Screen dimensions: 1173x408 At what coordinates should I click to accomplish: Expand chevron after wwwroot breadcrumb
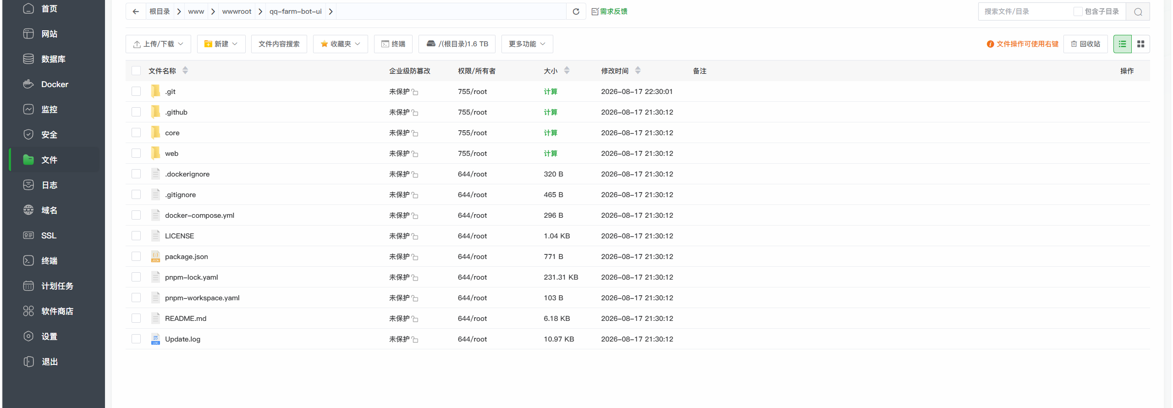(x=260, y=11)
